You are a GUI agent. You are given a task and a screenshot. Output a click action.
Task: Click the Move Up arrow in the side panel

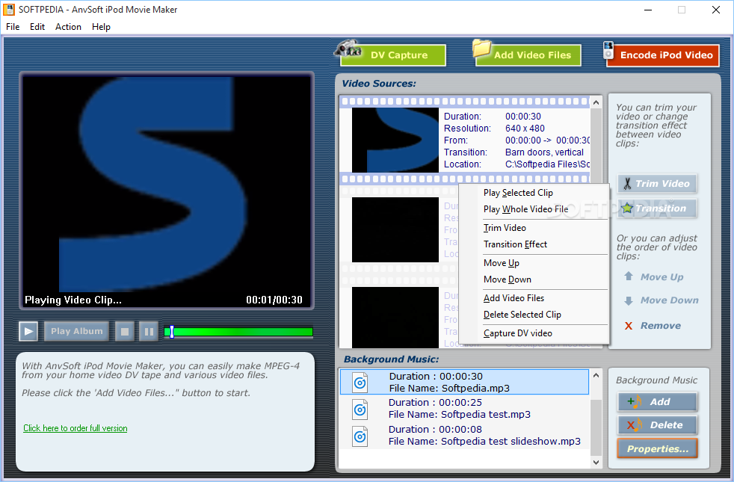pos(653,276)
